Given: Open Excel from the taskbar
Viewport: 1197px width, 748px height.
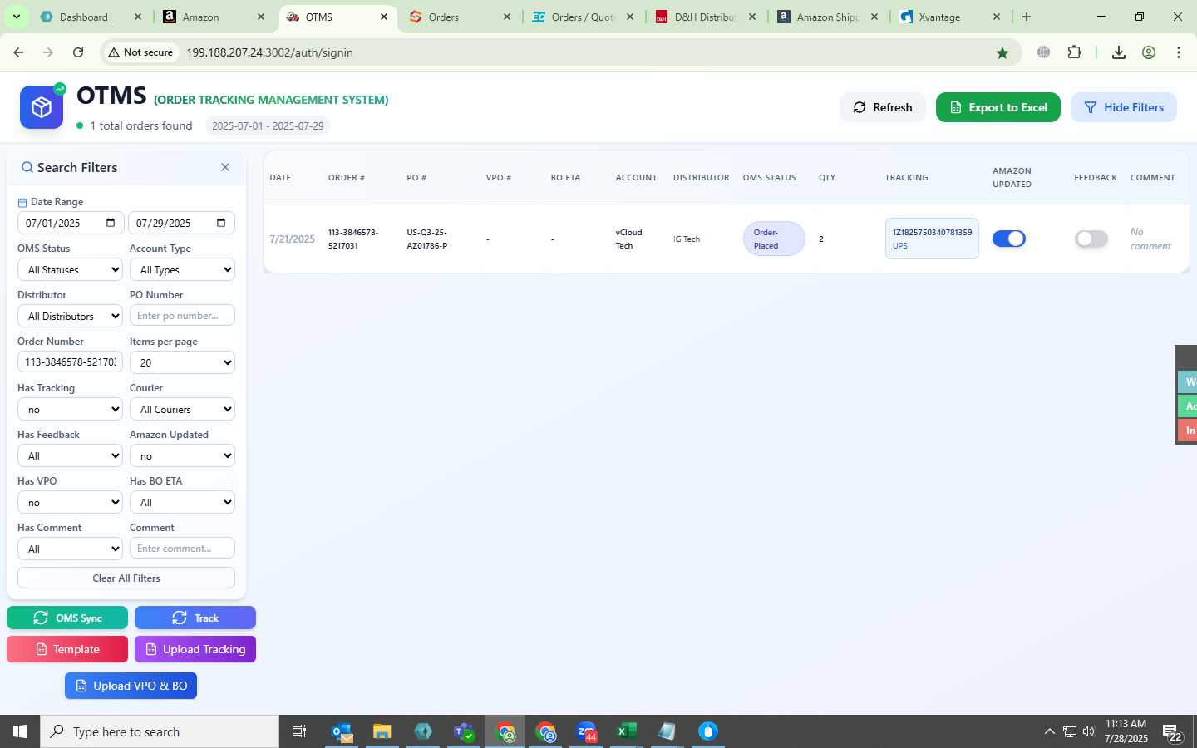Looking at the screenshot, I should 626,731.
